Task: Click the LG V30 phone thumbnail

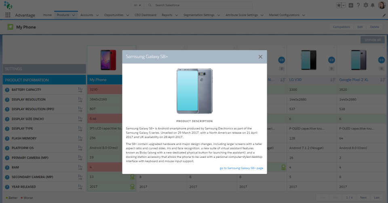Action: (308, 60)
